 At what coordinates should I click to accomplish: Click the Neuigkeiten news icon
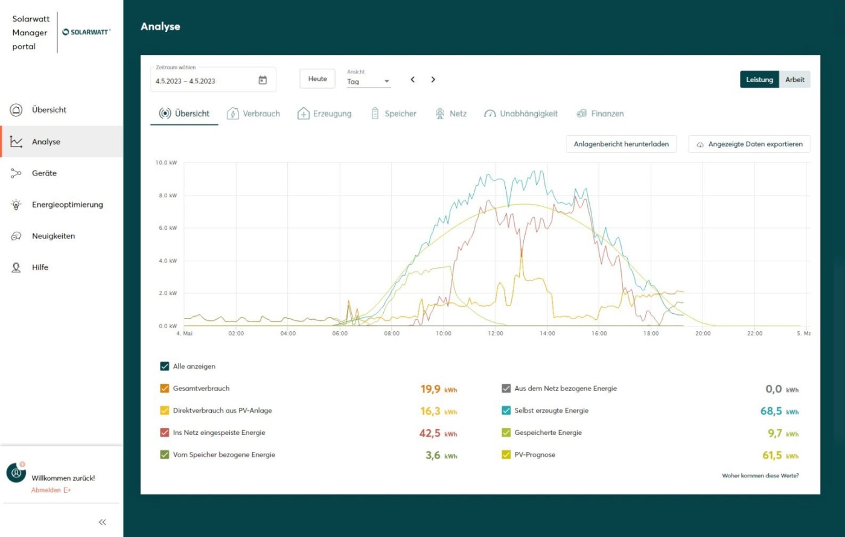click(x=16, y=237)
